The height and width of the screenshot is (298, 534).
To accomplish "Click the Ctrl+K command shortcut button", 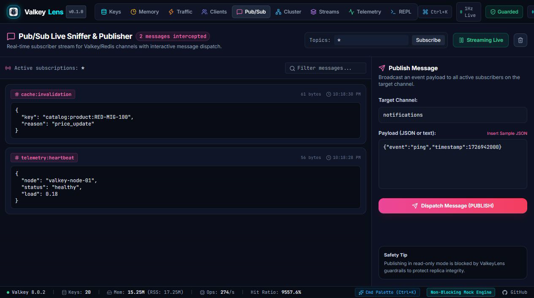I will (435, 12).
